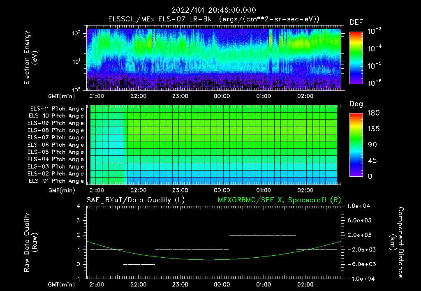Click the 1.0e+04 right axis value
Image resolution: width=421 pixels, height=291 pixels.
tap(359, 206)
